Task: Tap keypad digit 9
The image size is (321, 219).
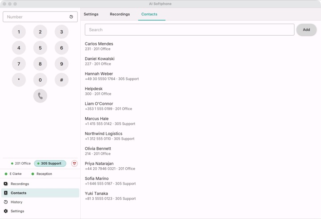Action: 62,64
